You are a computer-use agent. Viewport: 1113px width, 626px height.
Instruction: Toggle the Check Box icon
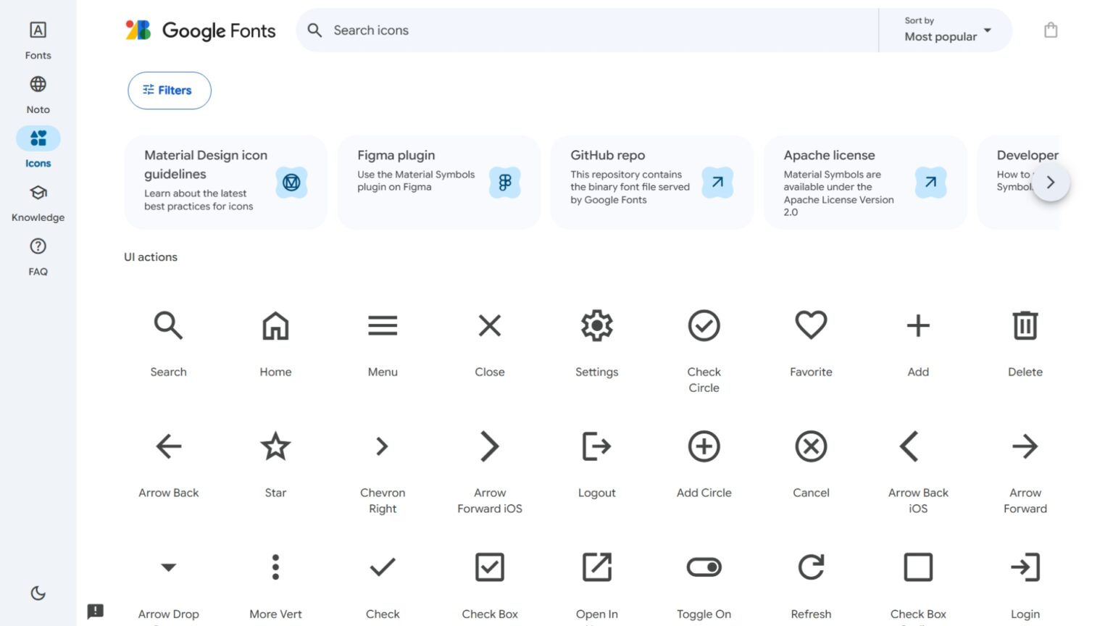coord(489,567)
